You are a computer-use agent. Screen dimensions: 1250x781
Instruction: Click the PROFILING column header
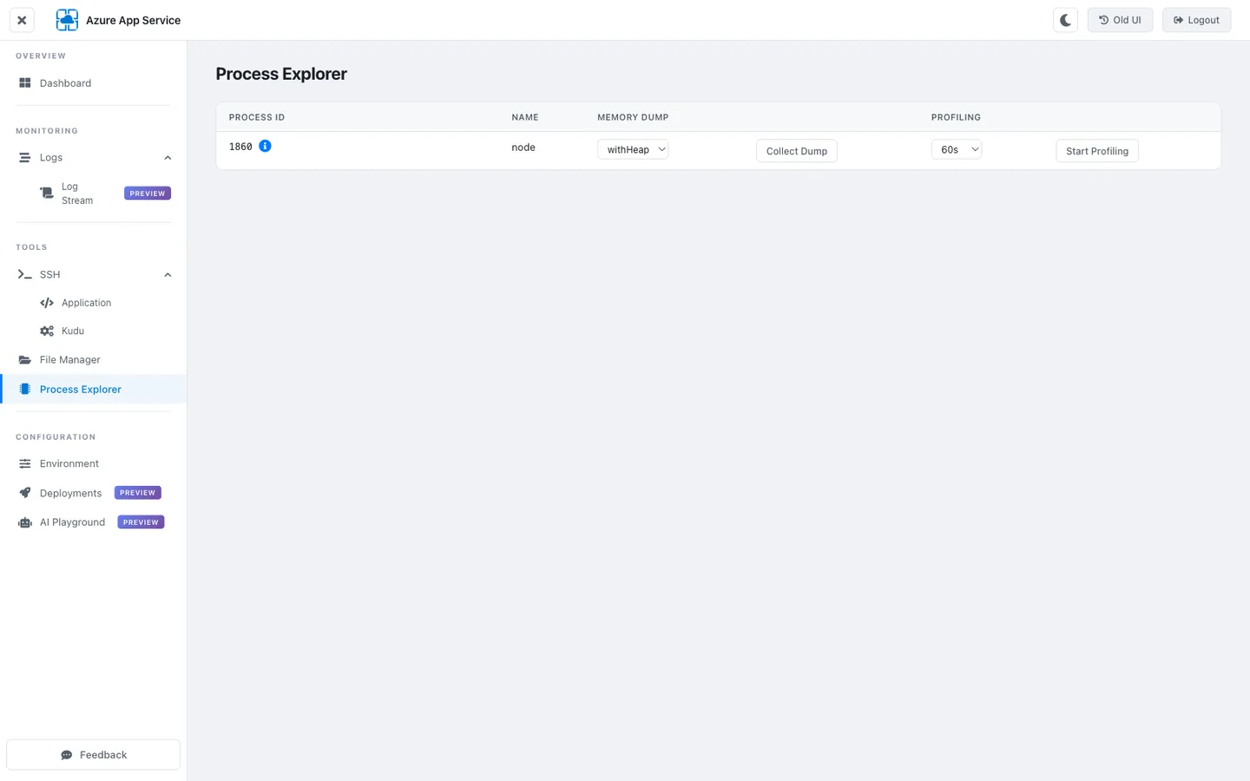(956, 117)
